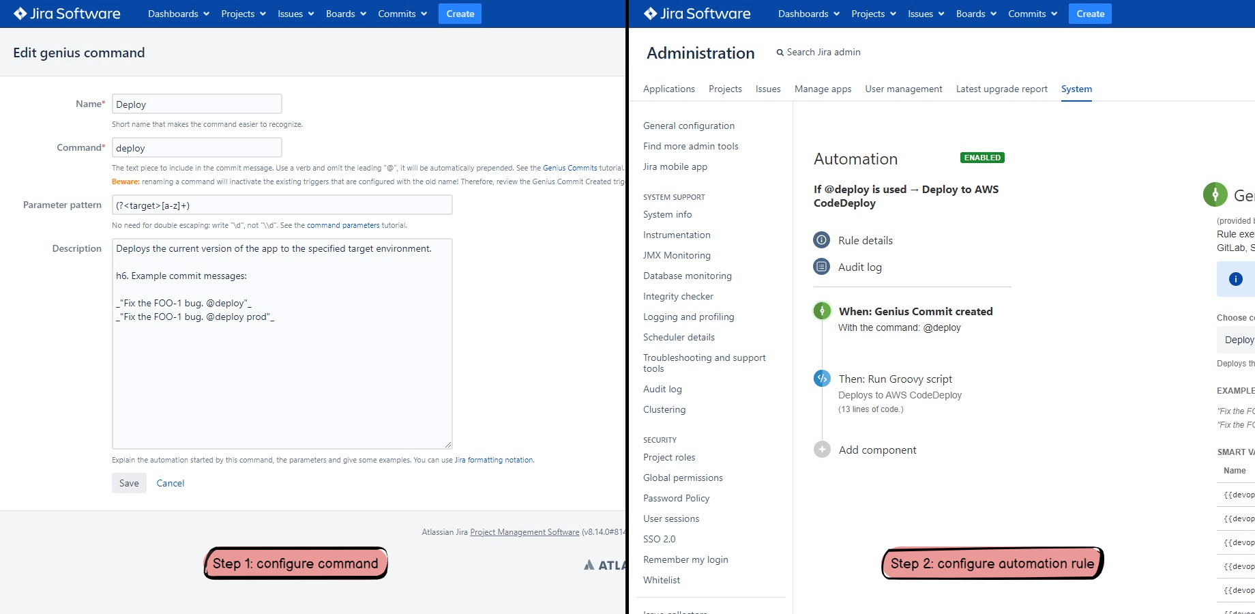This screenshot has width=1255, height=614.
Task: Open Boards dropdown in Administration window
Action: [977, 14]
